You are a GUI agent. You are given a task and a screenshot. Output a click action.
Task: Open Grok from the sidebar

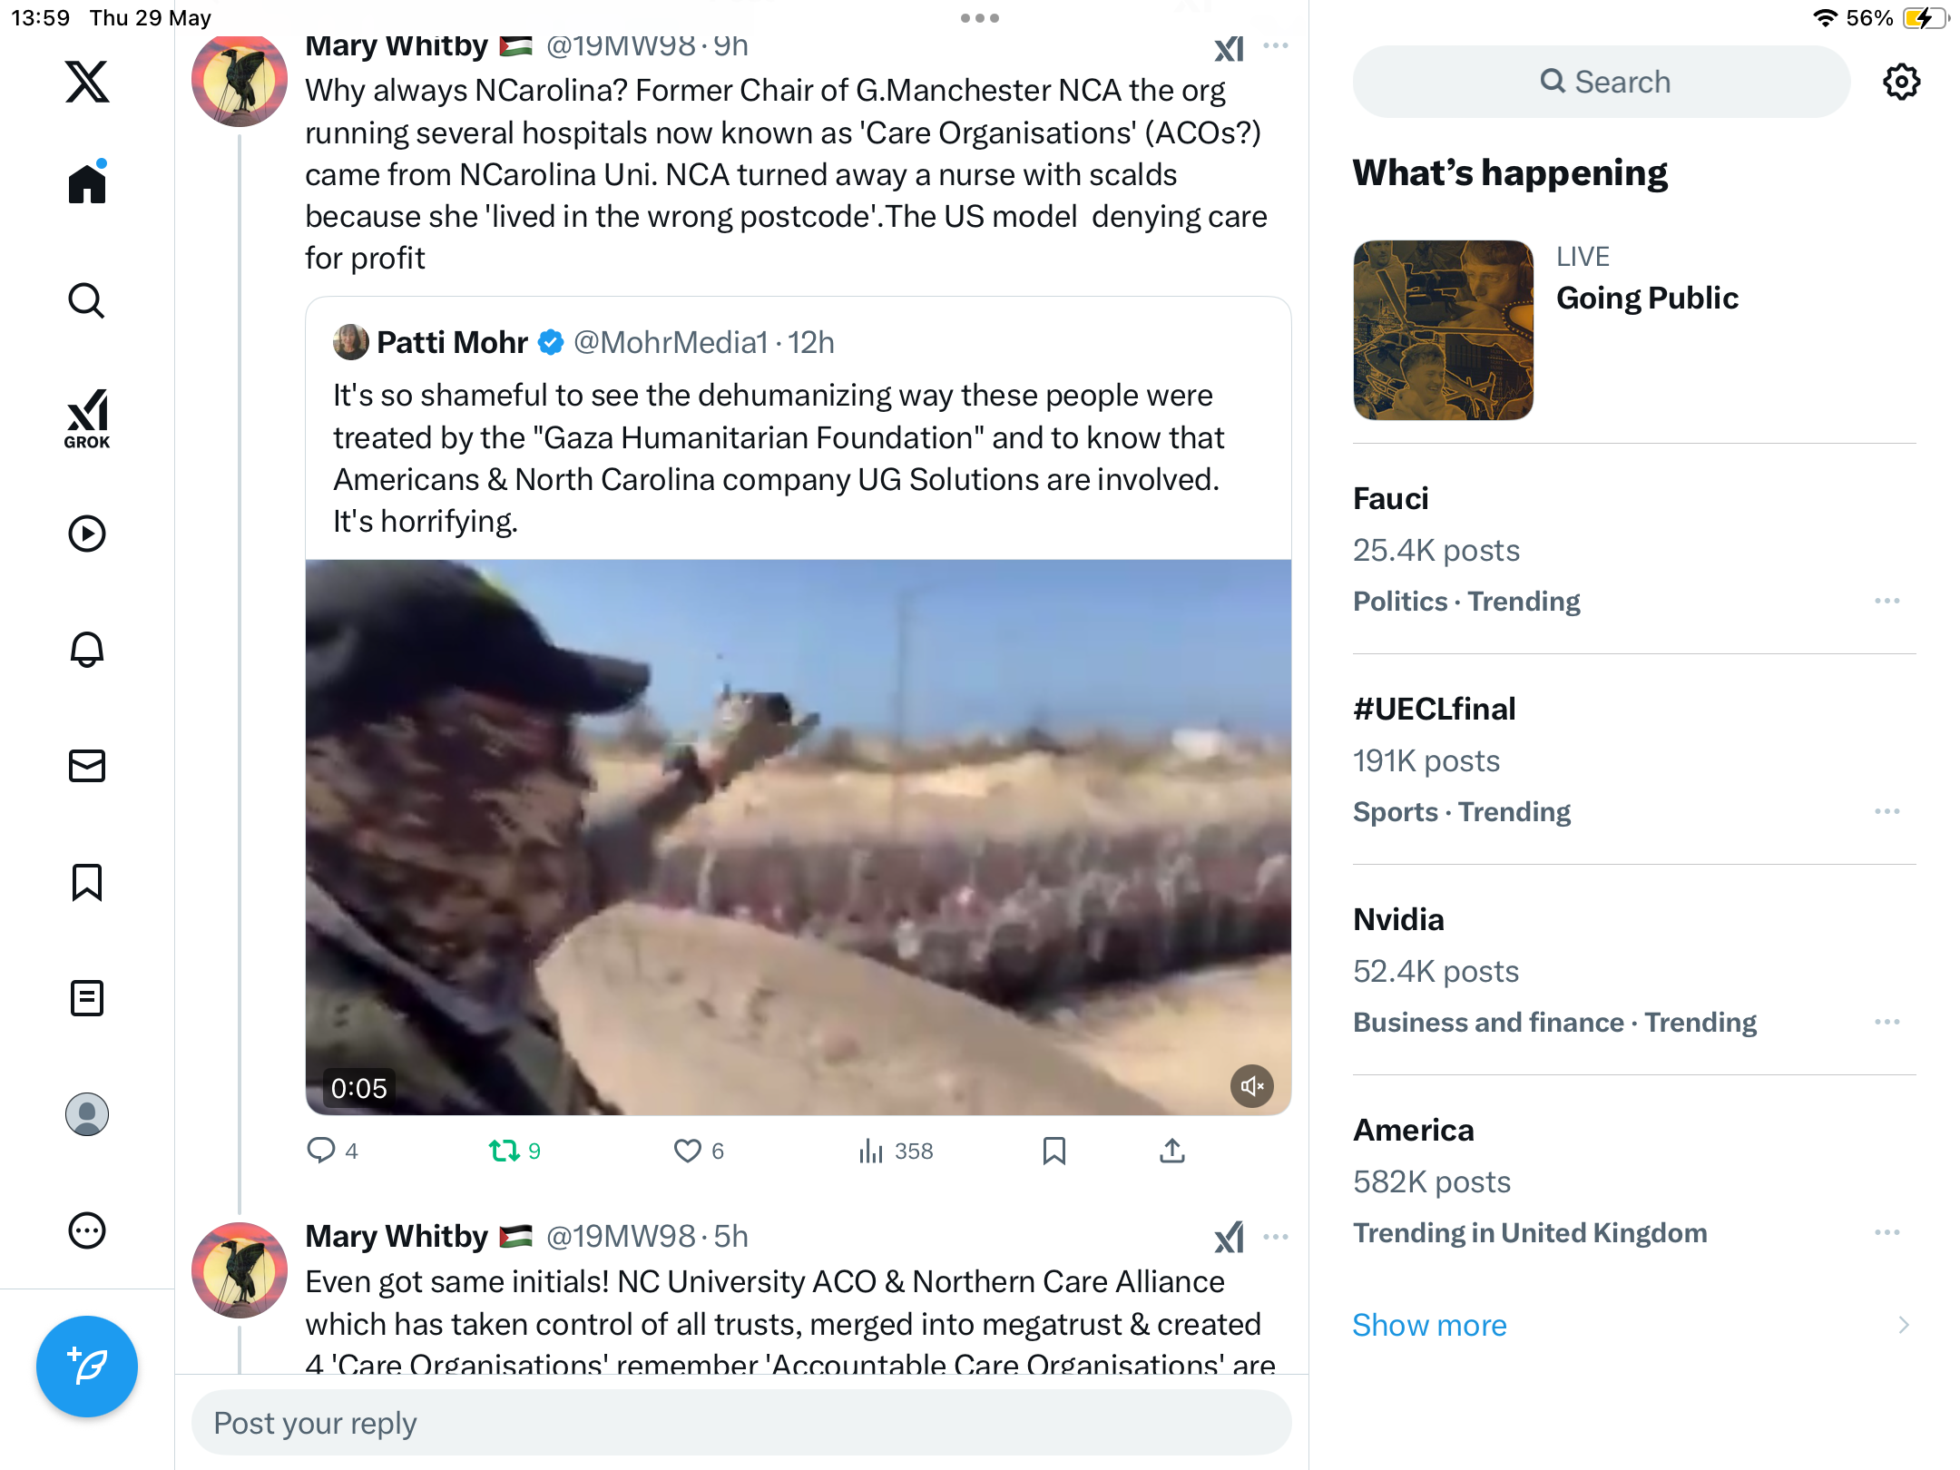(87, 418)
